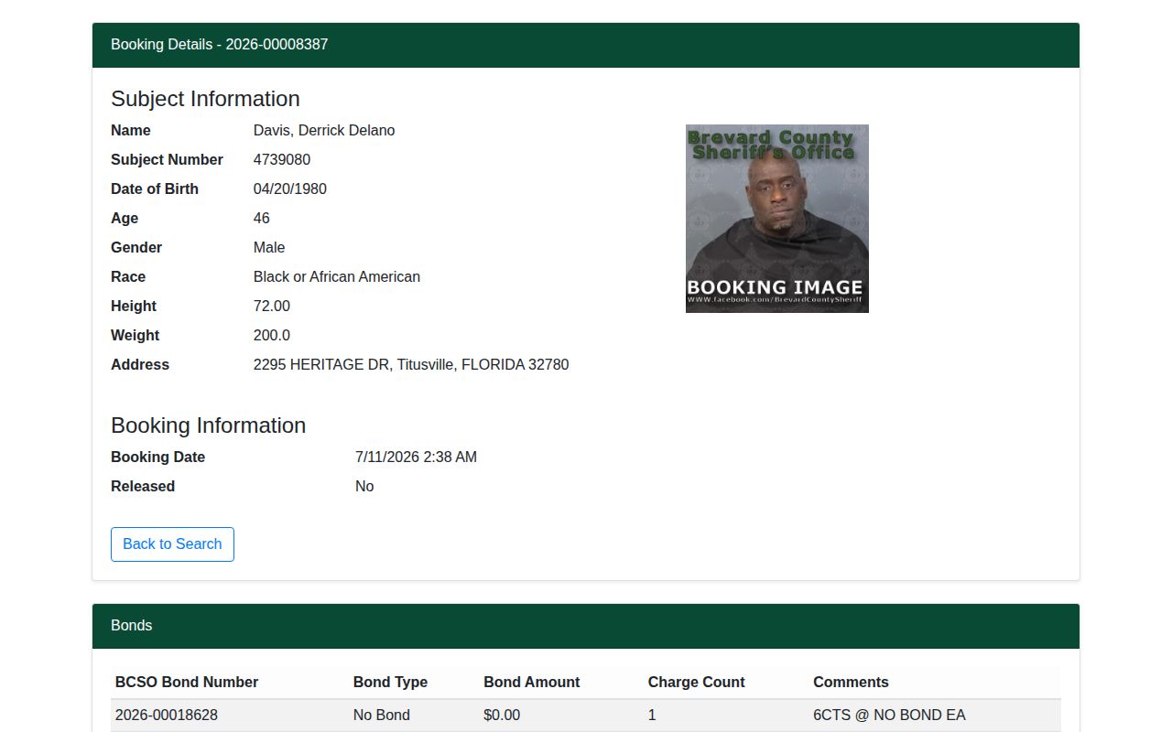Click the Height field label
Viewport: 1172px width, 732px height.
[x=134, y=307]
